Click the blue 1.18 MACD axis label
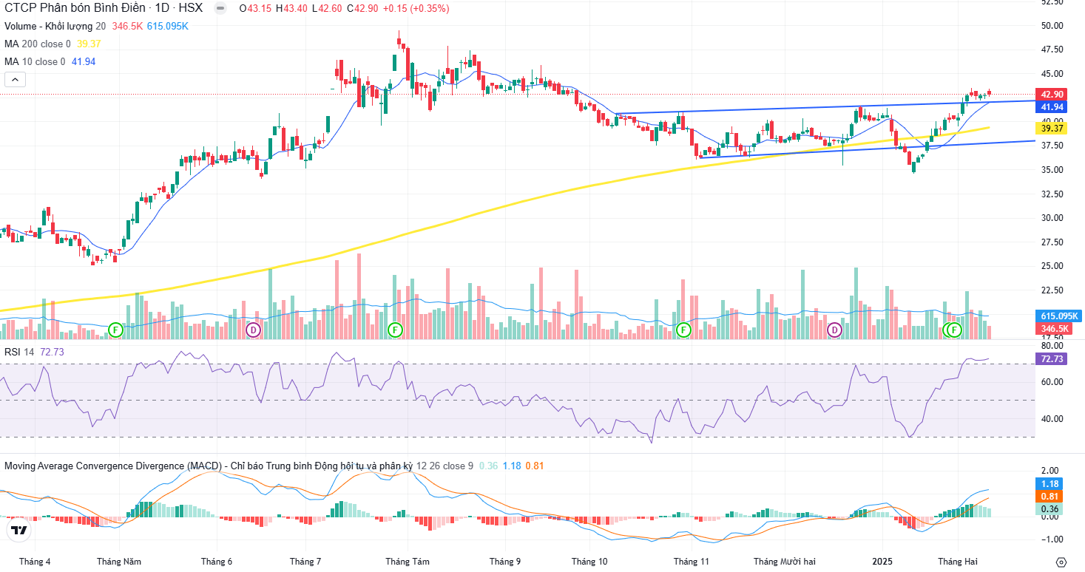The image size is (1085, 572). (x=1049, y=483)
